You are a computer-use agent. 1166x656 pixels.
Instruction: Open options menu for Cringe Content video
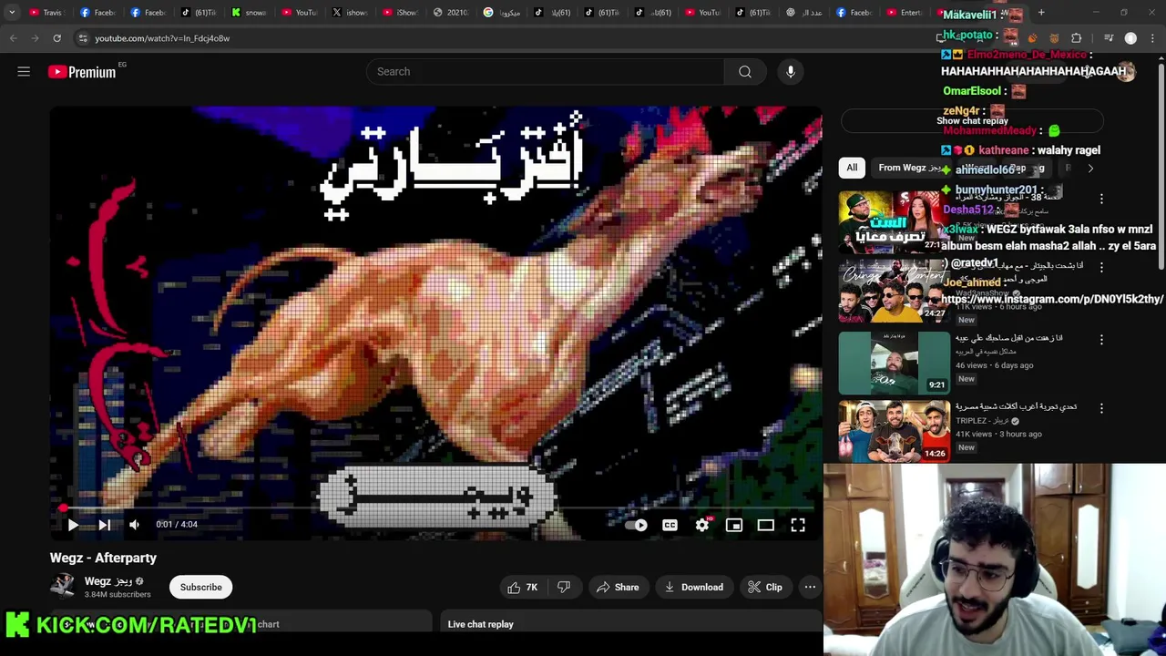(x=1101, y=267)
